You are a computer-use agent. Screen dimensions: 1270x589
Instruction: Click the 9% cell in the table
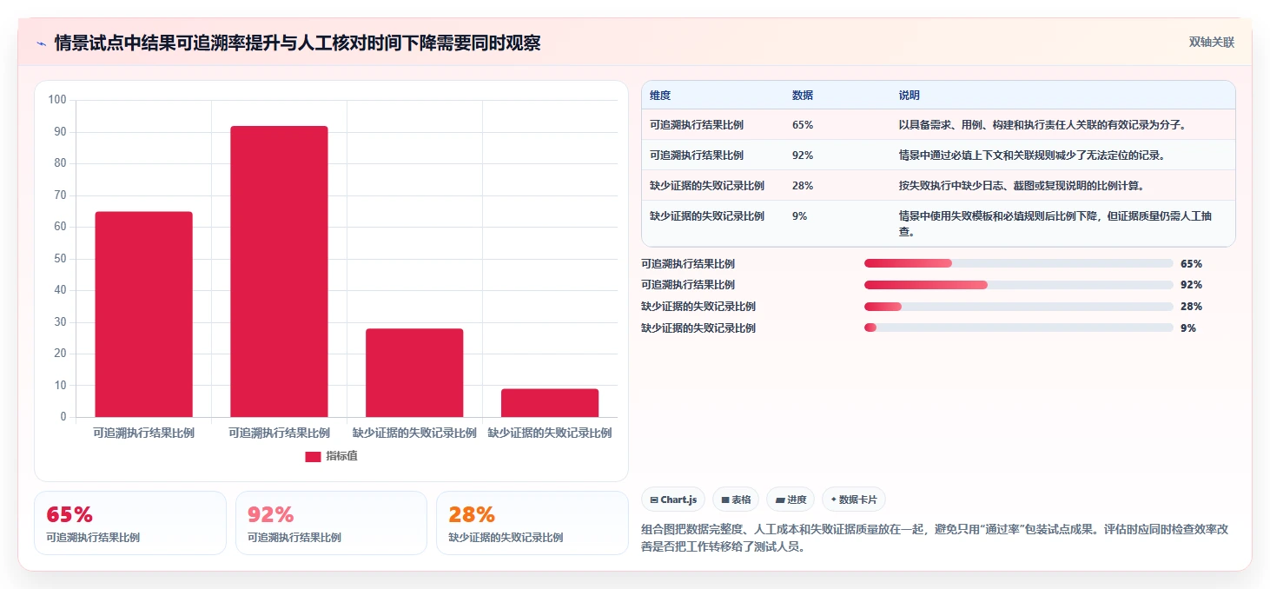tap(799, 216)
